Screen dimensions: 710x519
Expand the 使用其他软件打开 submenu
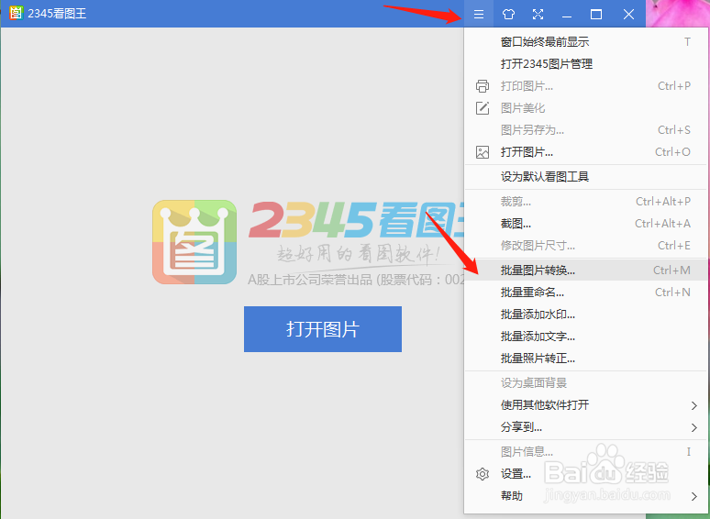[586, 405]
